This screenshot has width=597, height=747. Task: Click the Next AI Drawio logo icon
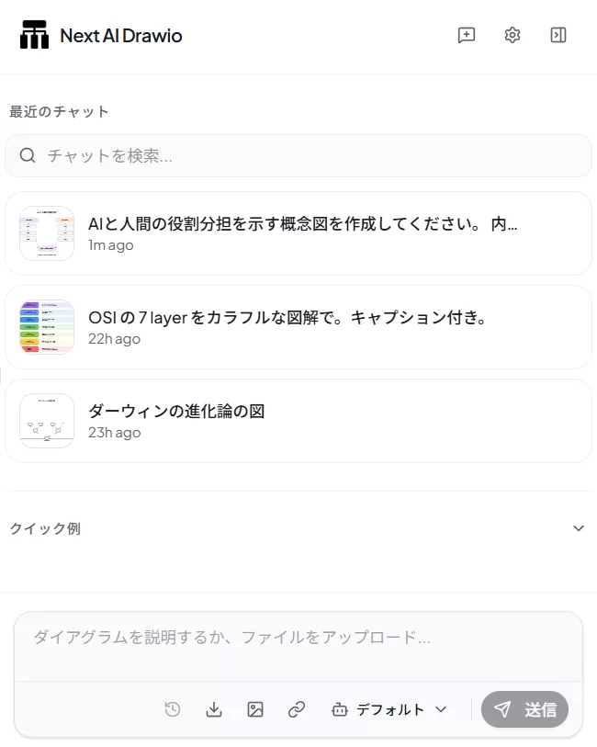click(x=34, y=36)
